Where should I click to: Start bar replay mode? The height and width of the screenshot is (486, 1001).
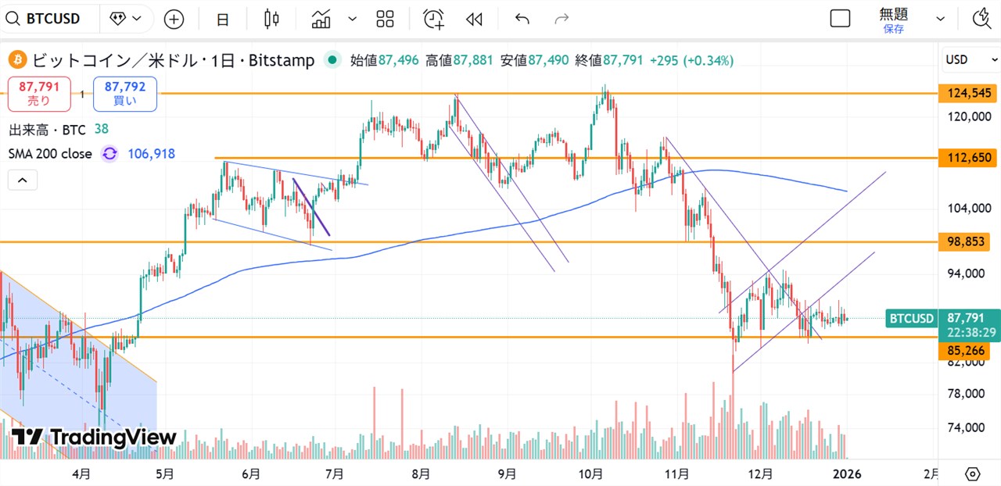coord(474,20)
